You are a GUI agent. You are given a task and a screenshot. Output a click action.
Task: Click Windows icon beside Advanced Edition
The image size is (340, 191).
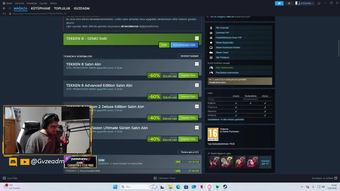197,85
